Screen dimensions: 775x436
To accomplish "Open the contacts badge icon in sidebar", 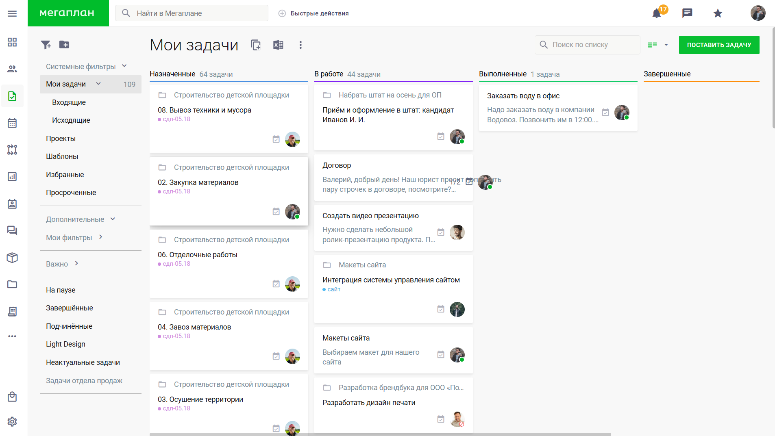I will (12, 204).
